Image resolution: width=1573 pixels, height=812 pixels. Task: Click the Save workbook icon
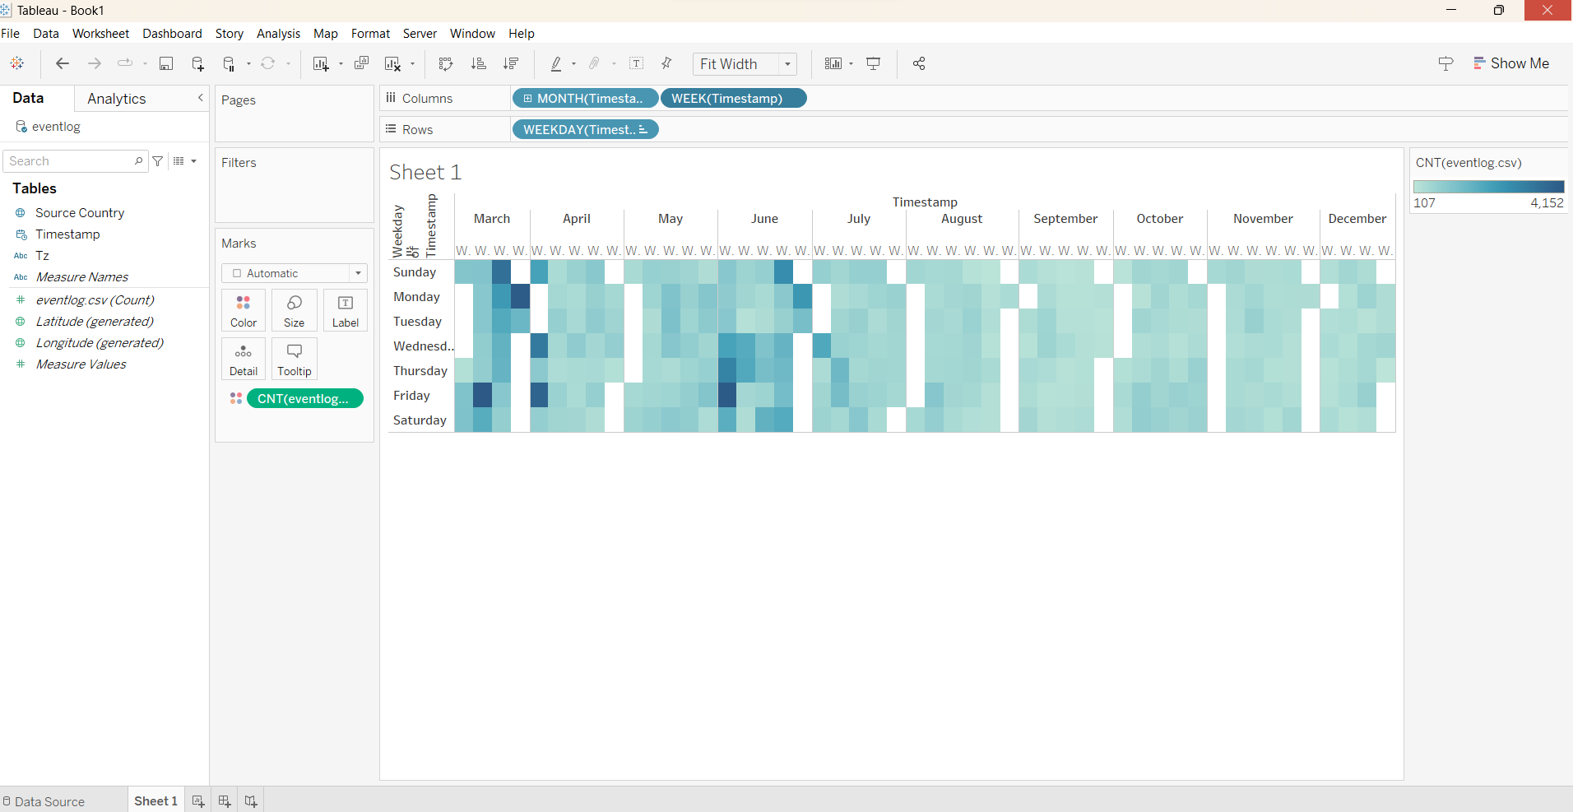(166, 63)
